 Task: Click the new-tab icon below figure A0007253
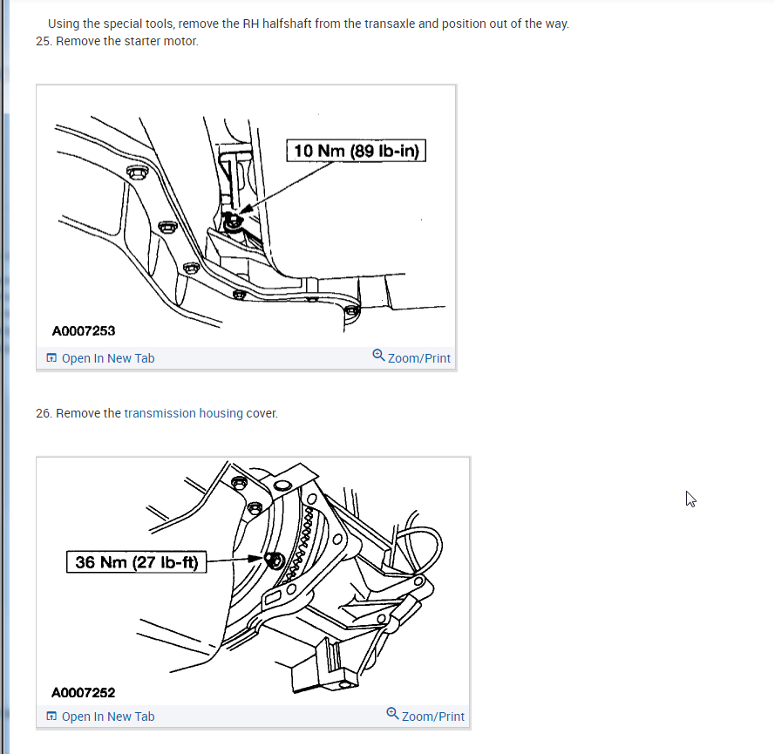pyautogui.click(x=51, y=357)
